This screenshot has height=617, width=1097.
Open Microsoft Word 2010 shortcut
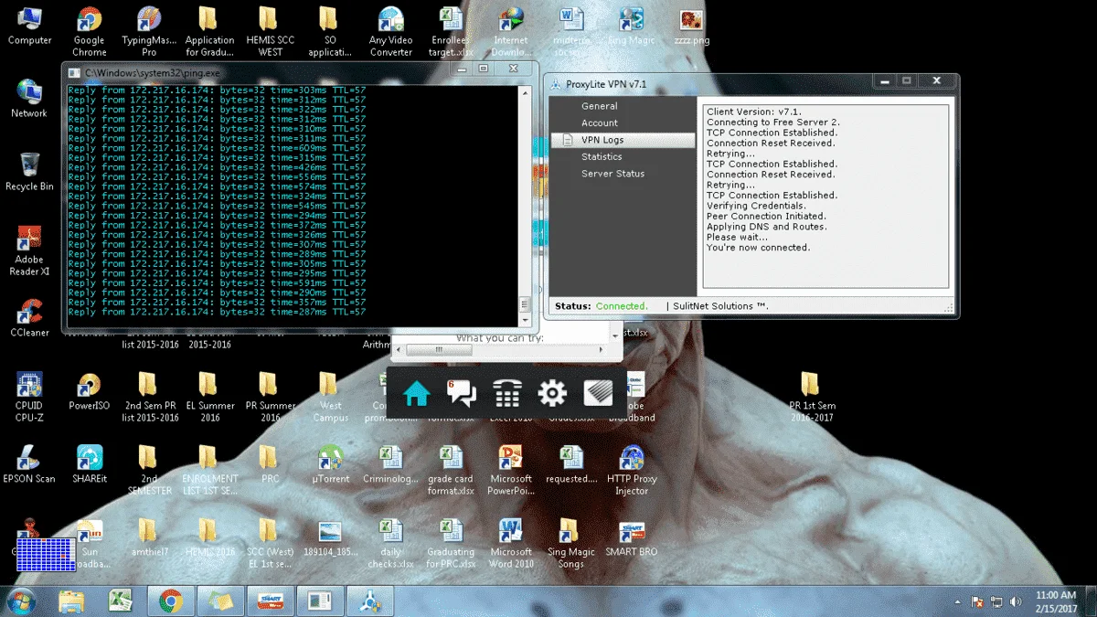(x=511, y=543)
